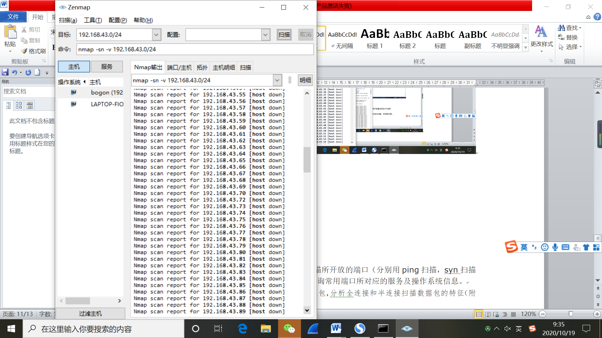Expand the nmap output scan selector

pos(277,80)
